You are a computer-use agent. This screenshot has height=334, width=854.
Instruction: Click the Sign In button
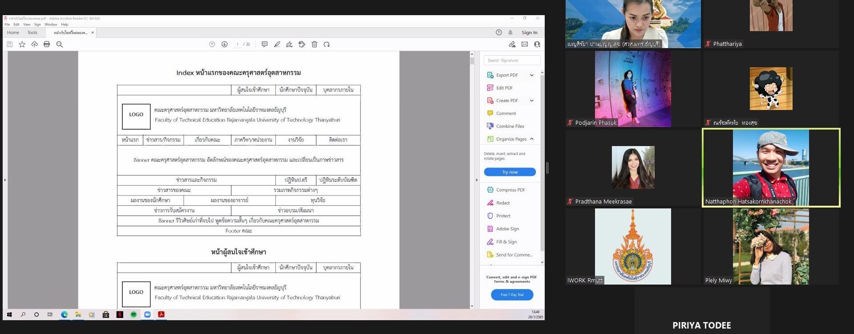(530, 33)
